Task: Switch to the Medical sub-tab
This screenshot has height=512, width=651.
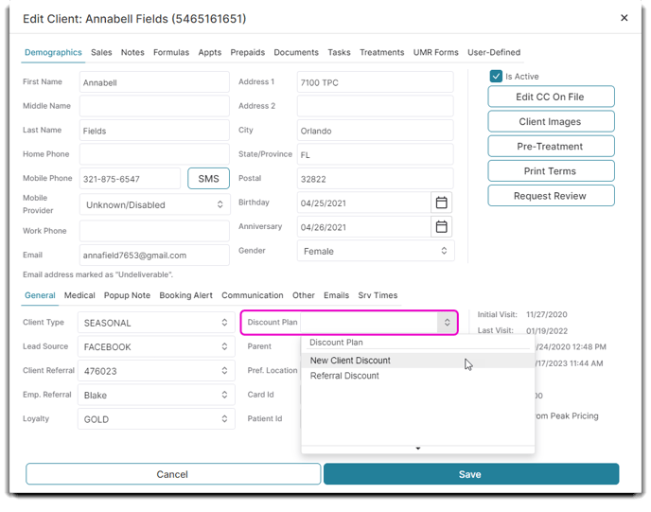Action: [79, 295]
